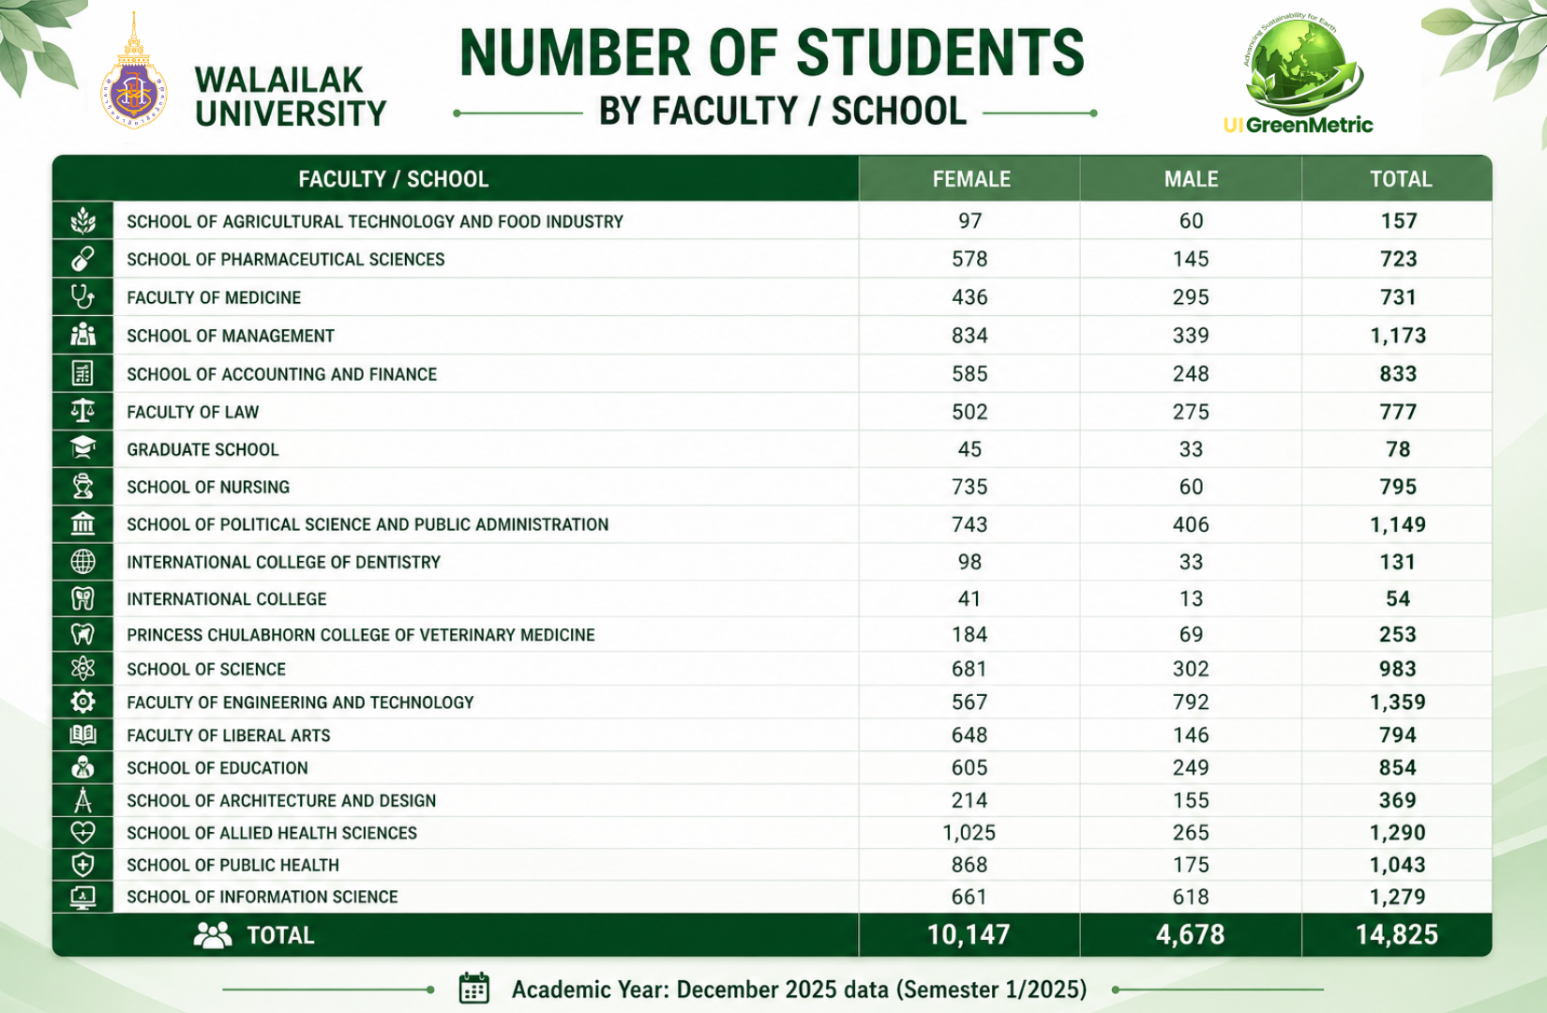Select the pill icon for Pharmaceutical Sciences
This screenshot has width=1547, height=1013.
tap(83, 258)
